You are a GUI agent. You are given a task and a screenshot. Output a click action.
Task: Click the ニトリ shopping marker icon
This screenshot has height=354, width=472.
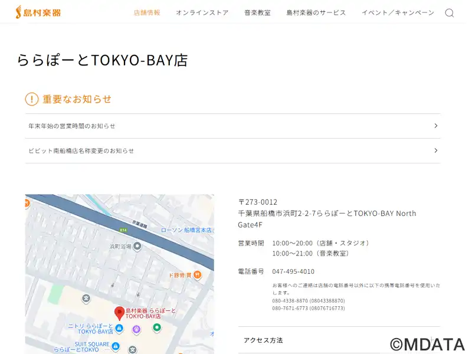[x=119, y=328]
